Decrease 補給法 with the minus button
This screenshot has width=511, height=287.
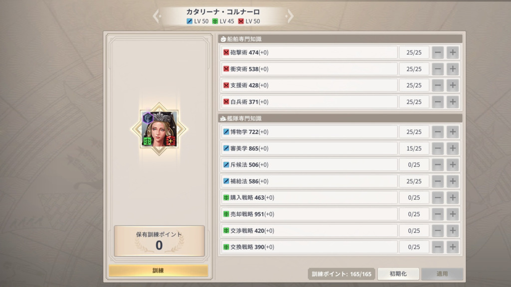coord(438,181)
